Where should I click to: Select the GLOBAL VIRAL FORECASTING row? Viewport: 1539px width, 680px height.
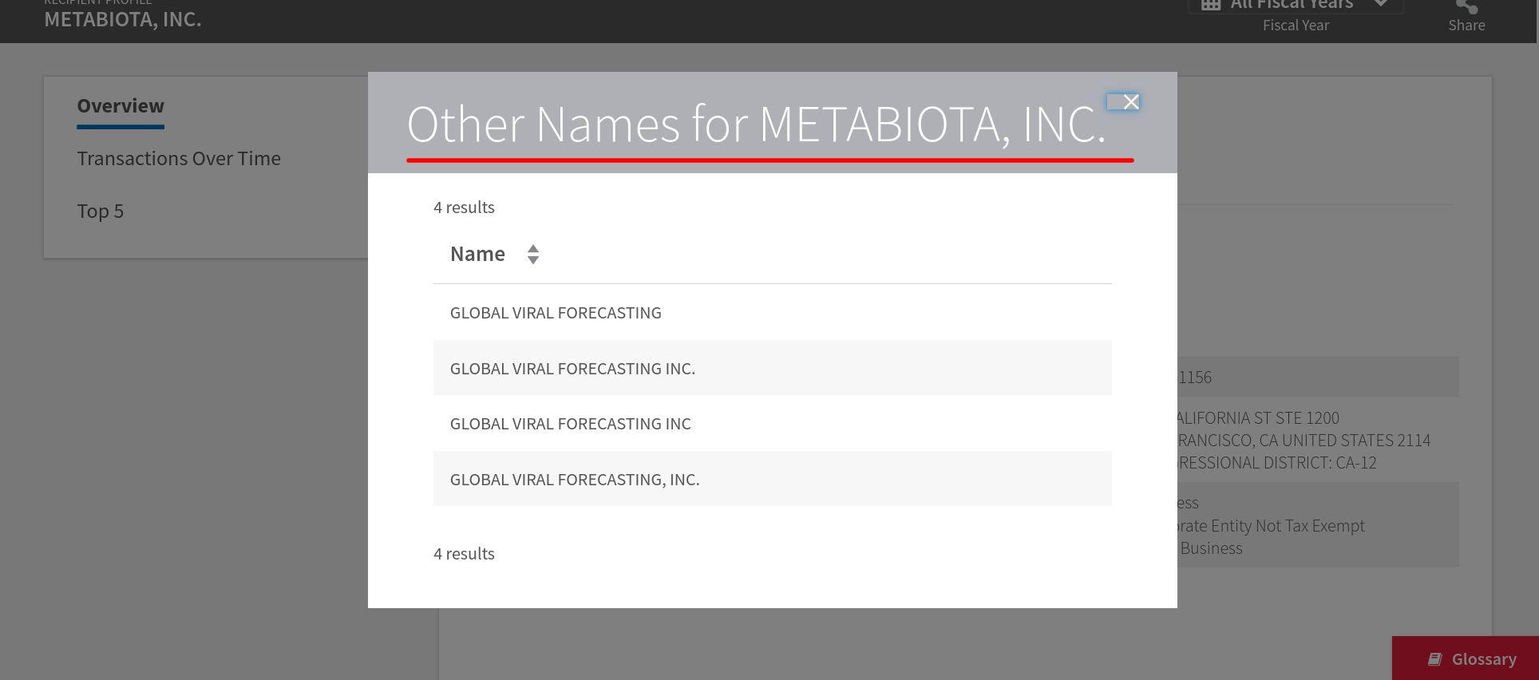click(x=773, y=313)
